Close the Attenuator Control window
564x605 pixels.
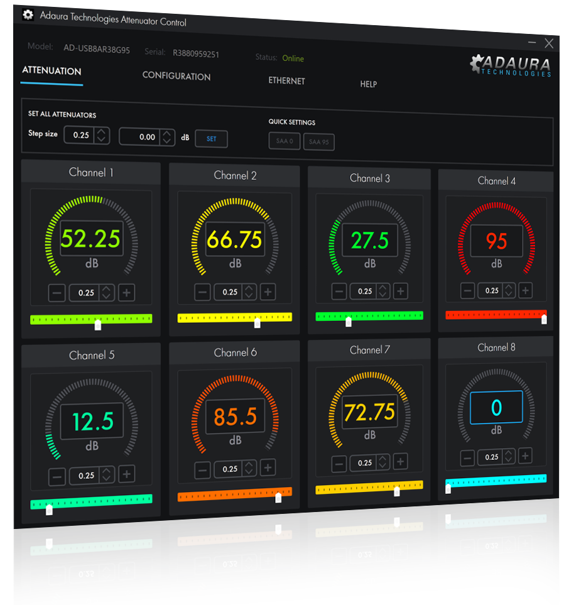pyautogui.click(x=549, y=43)
